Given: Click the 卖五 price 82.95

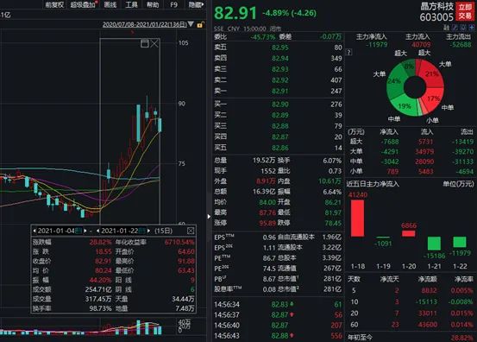Looking at the screenshot, I should point(280,47).
